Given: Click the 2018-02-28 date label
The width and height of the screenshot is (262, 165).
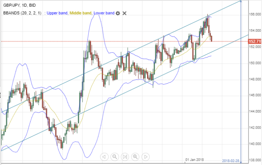Looking at the screenshot, I should pyautogui.click(x=231, y=161).
